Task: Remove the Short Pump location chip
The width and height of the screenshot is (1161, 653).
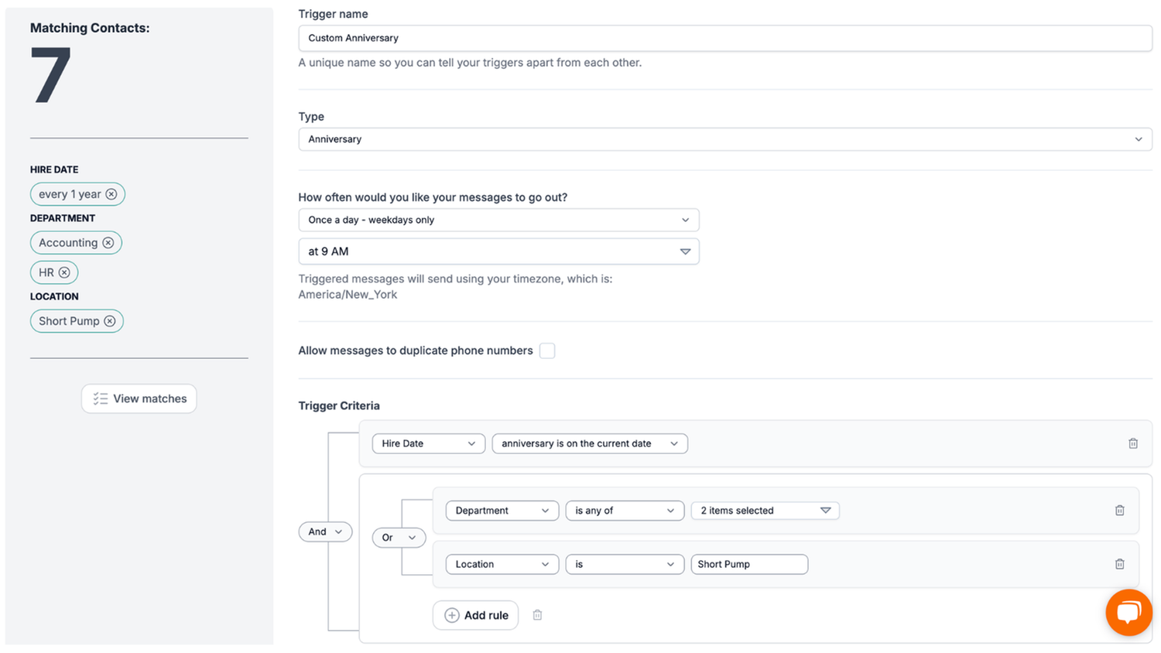Action: point(110,321)
